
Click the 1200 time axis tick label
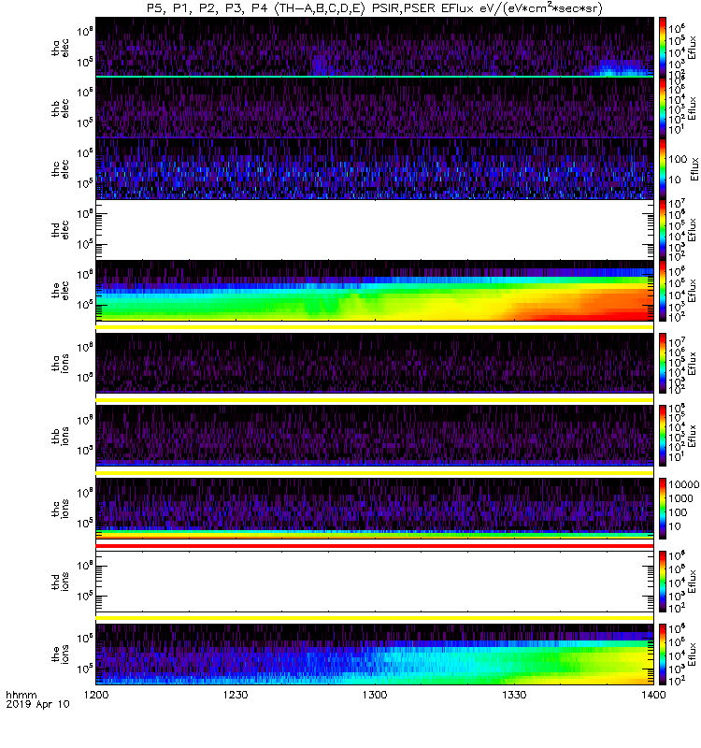tap(96, 695)
